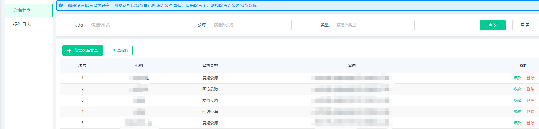The width and height of the screenshot is (539, 129).
Task: Click 删除 link in row 5
Action: [530, 123]
